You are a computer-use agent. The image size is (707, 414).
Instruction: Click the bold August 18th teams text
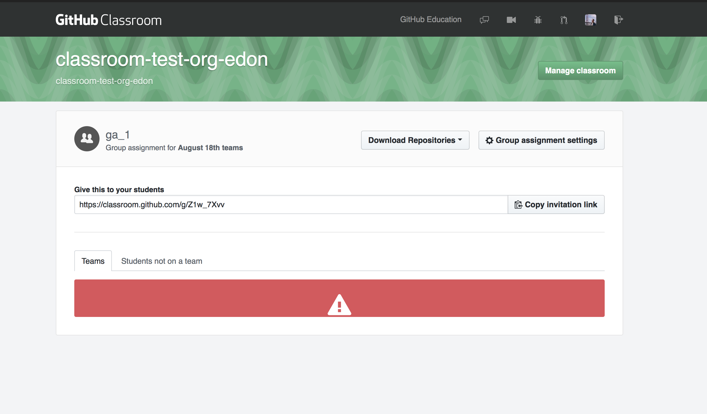coord(210,147)
